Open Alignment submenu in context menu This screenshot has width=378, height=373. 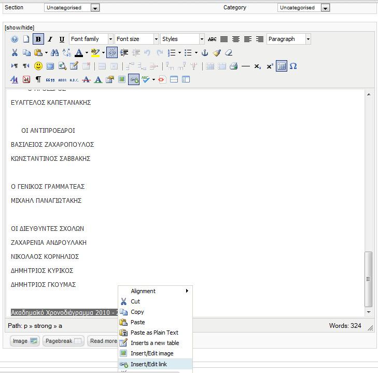pos(155,291)
